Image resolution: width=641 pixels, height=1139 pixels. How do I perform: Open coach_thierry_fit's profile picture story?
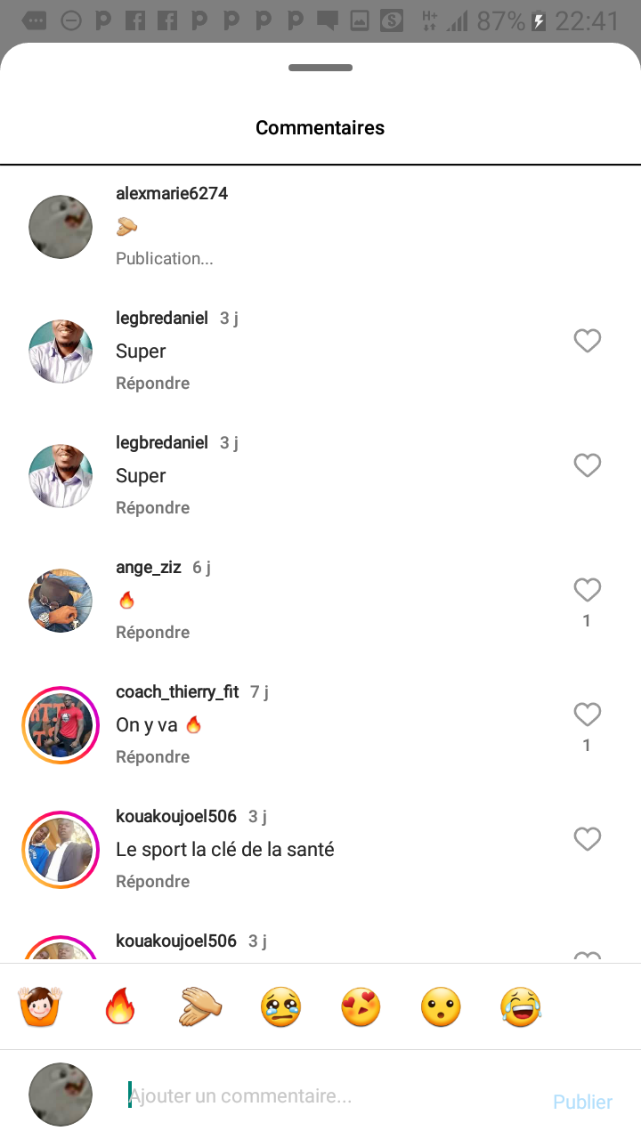click(61, 725)
